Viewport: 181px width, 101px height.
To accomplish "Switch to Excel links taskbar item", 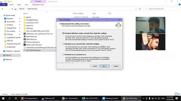I will coord(90,98).
